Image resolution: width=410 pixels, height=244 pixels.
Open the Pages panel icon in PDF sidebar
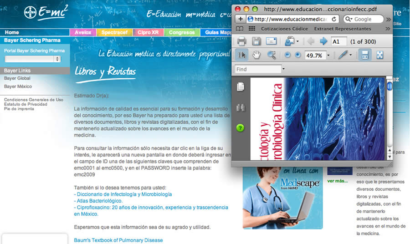click(x=241, y=87)
